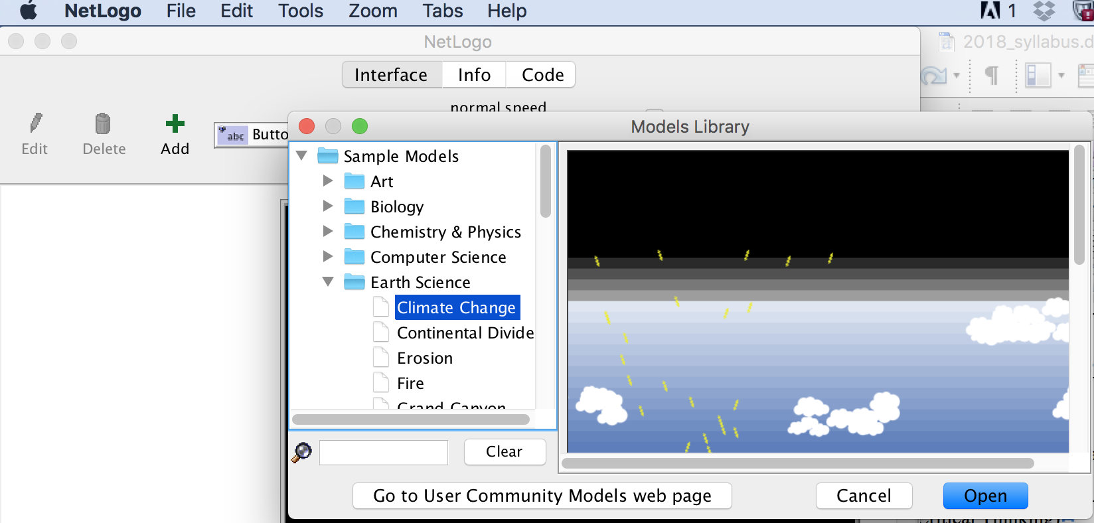Screen dimensions: 1094x523
Task: Expand the Computer Science folder
Action: tap(328, 256)
